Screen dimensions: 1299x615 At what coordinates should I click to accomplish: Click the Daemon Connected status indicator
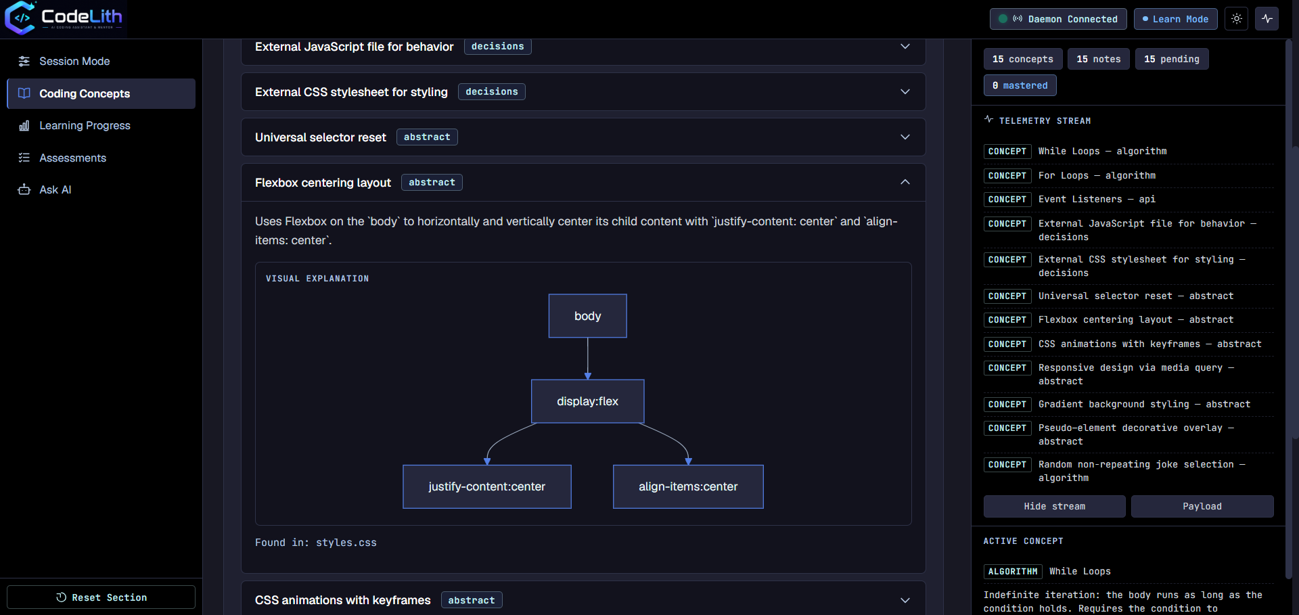coord(1058,19)
